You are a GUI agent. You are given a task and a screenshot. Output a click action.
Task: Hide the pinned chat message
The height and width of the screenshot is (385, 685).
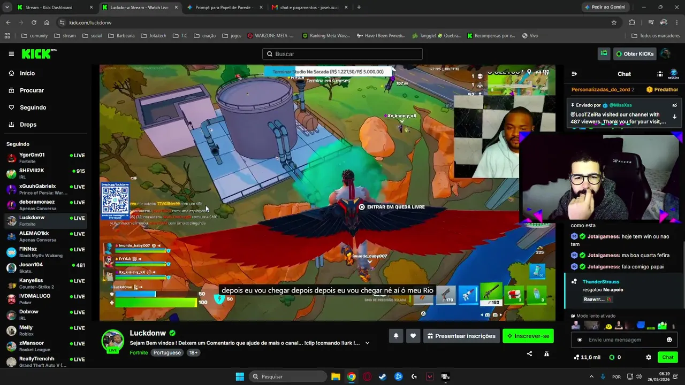coord(674,105)
